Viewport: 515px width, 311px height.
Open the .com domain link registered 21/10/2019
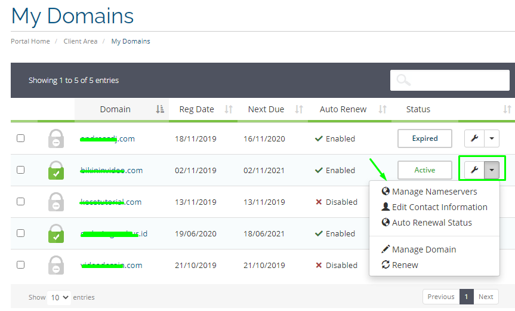pyautogui.click(x=112, y=266)
